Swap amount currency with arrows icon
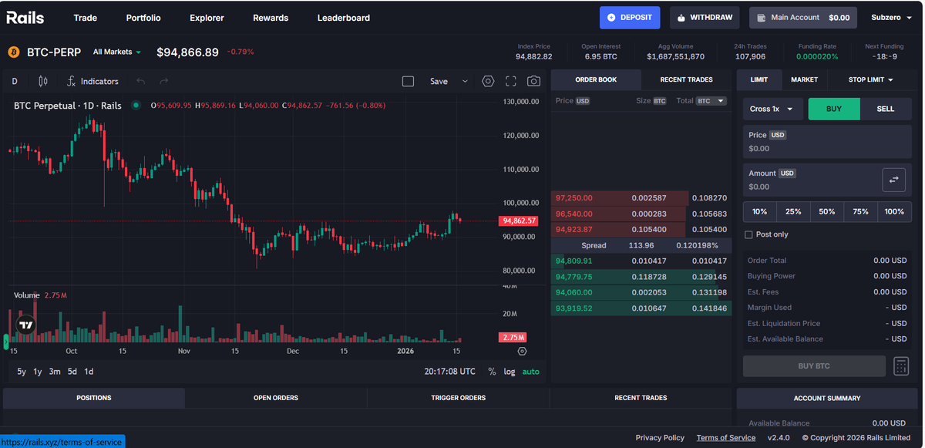Viewport: 925px width, 448px height. coord(893,180)
